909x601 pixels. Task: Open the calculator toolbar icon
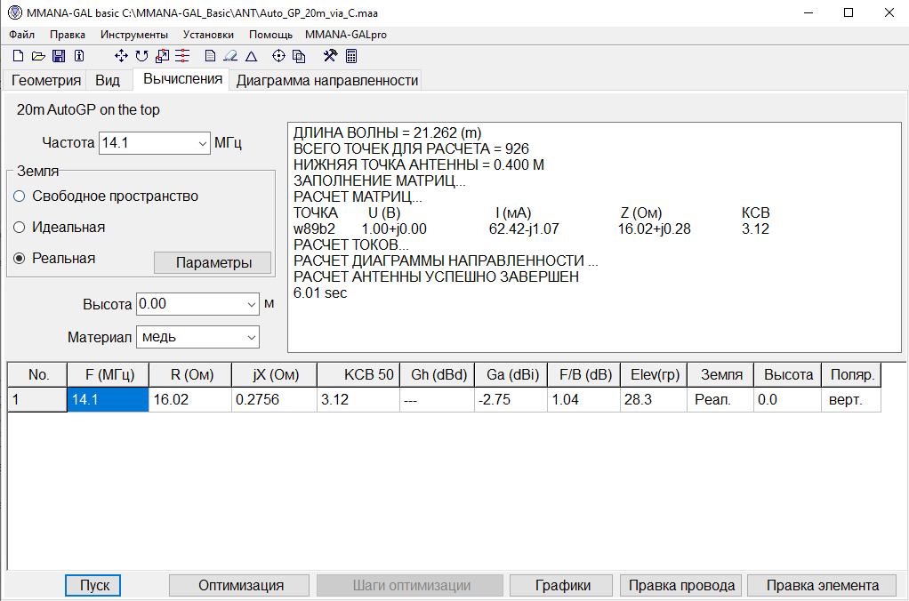(351, 56)
